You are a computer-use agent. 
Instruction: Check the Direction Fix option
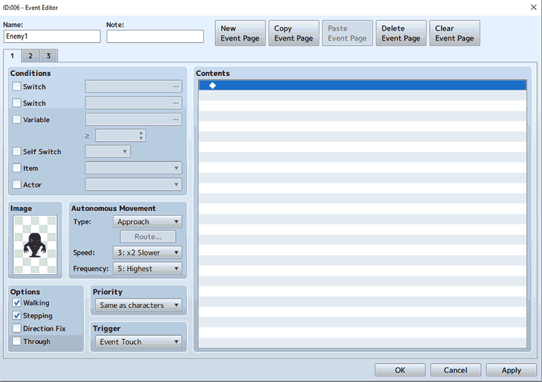(16, 328)
